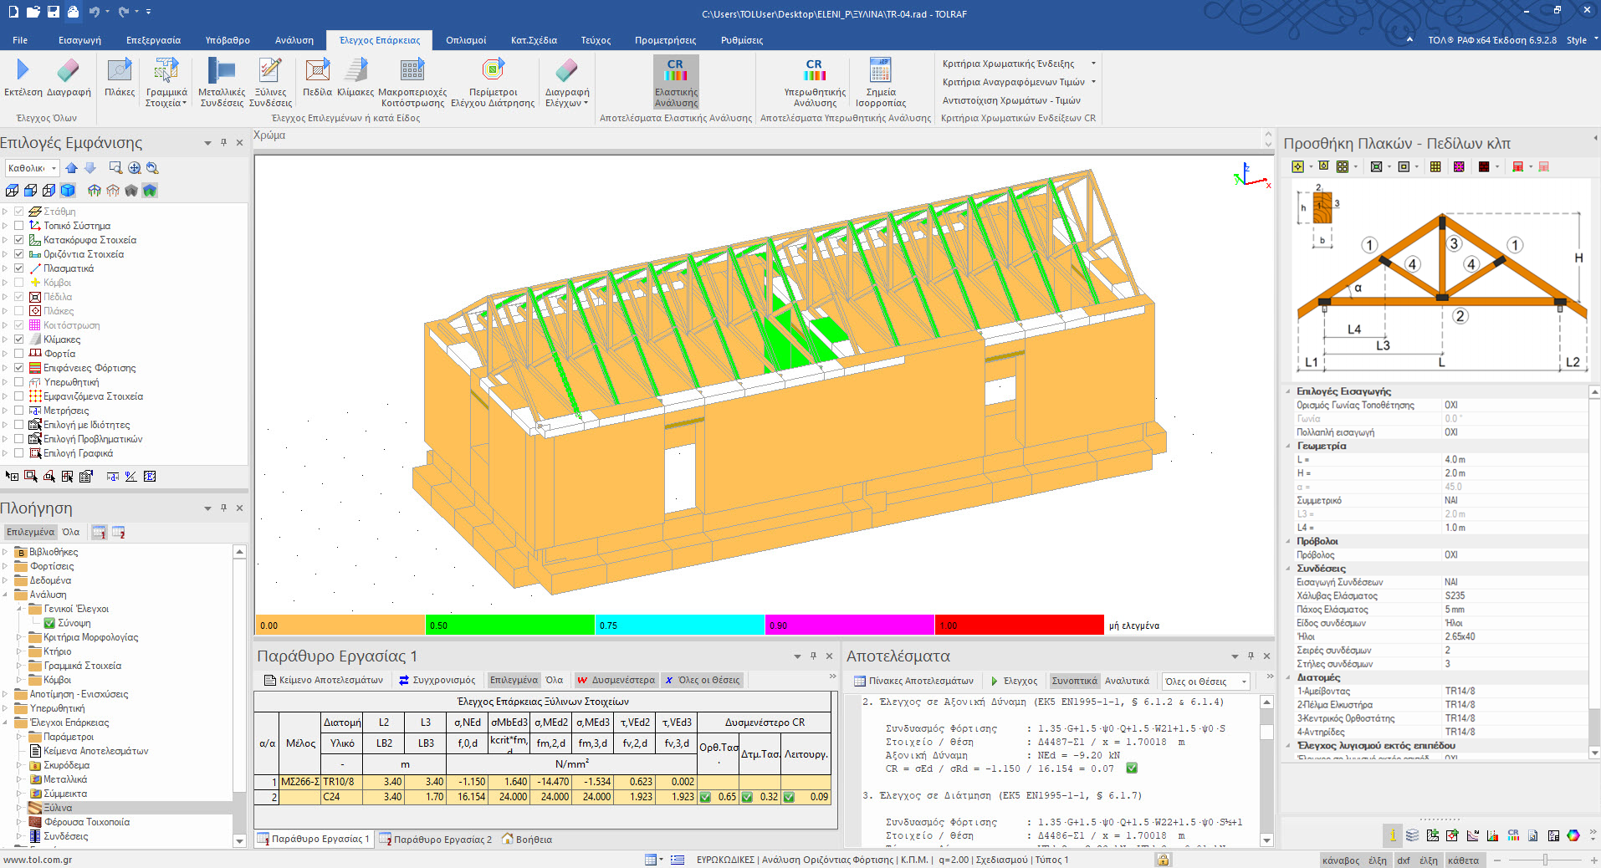
Task: Open the Ξύλινες Συνδέσεις check
Action: 270,82
